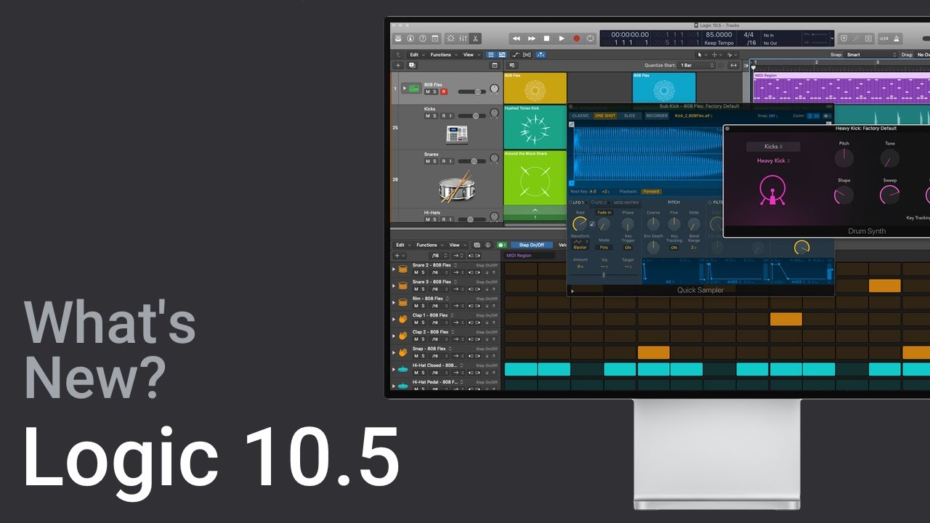Screen dimensions: 930x523
Task: Toggle Key Trigger ON in Quick Sampler LFO
Action: tap(628, 247)
